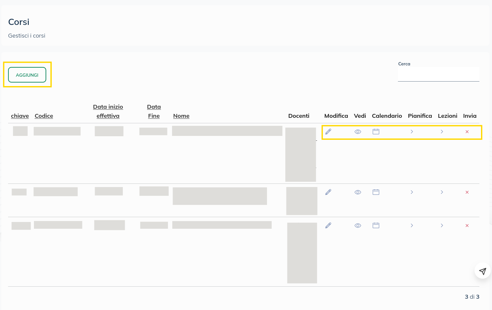The width and height of the screenshot is (492, 310).
Task: Click the red X icon in first row
Action: [x=467, y=132]
